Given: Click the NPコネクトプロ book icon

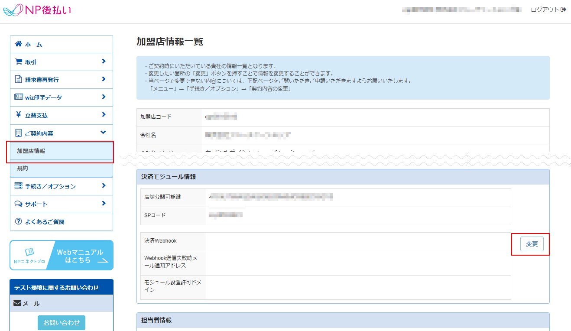Looking at the screenshot, I should click(x=29, y=252).
